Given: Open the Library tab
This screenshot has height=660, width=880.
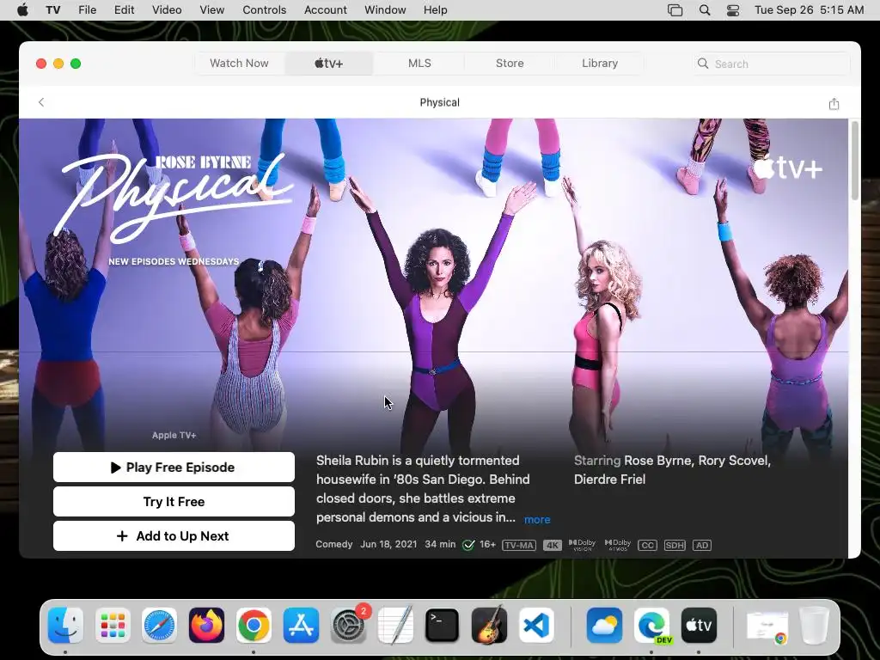Looking at the screenshot, I should [599, 64].
